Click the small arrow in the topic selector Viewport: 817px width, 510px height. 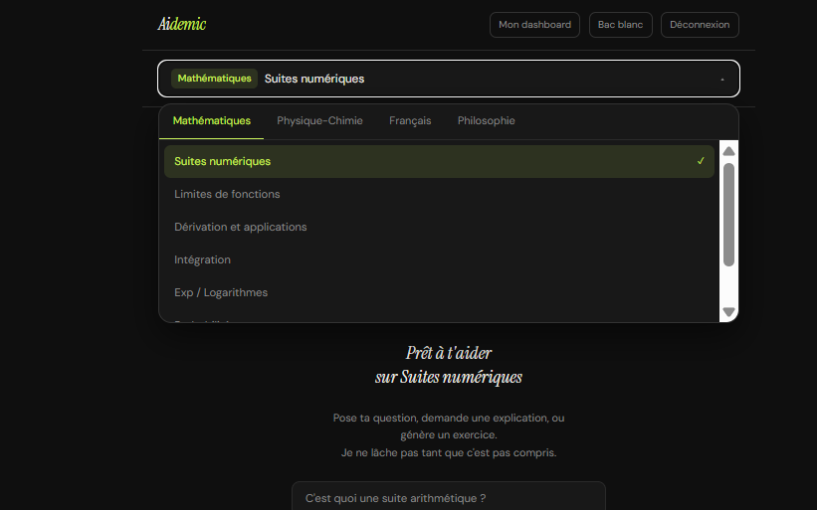(x=722, y=80)
